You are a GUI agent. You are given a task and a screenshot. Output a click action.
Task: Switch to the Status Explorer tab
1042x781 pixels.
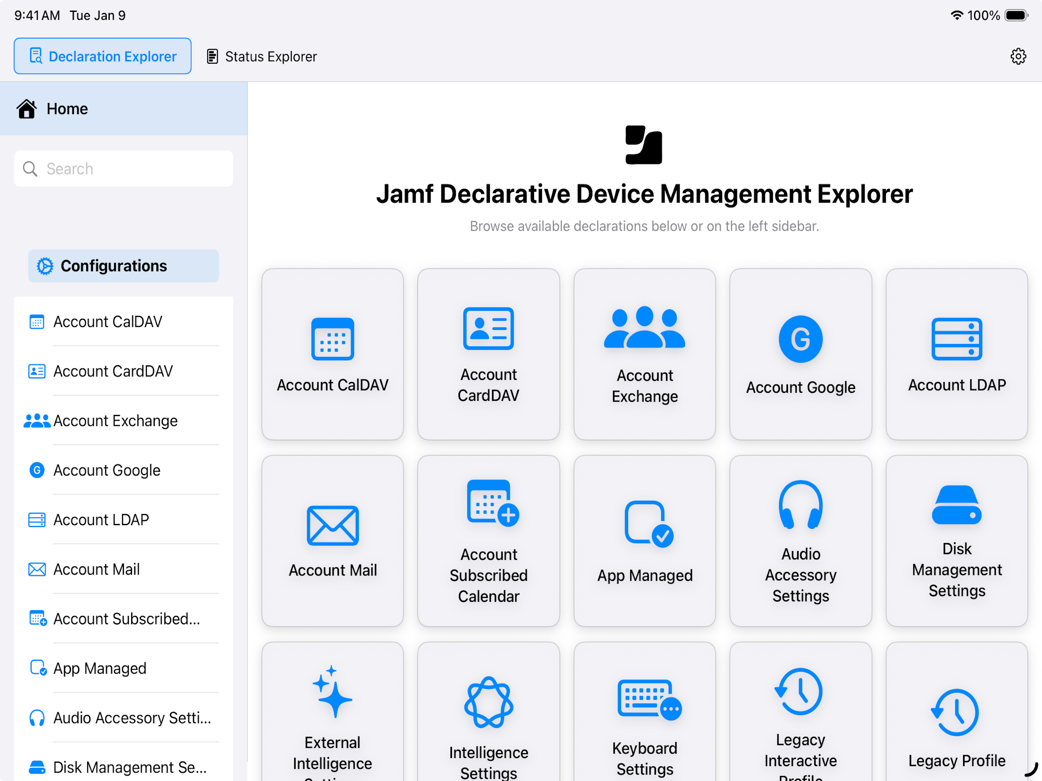[262, 56]
